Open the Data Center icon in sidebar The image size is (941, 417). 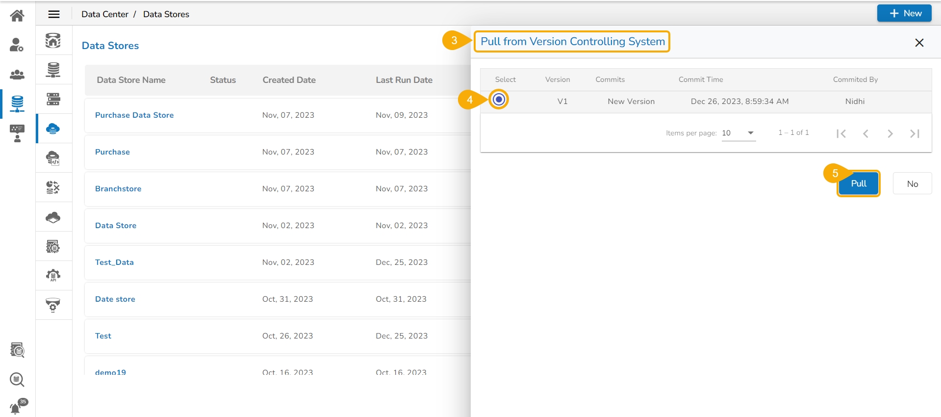(x=17, y=104)
